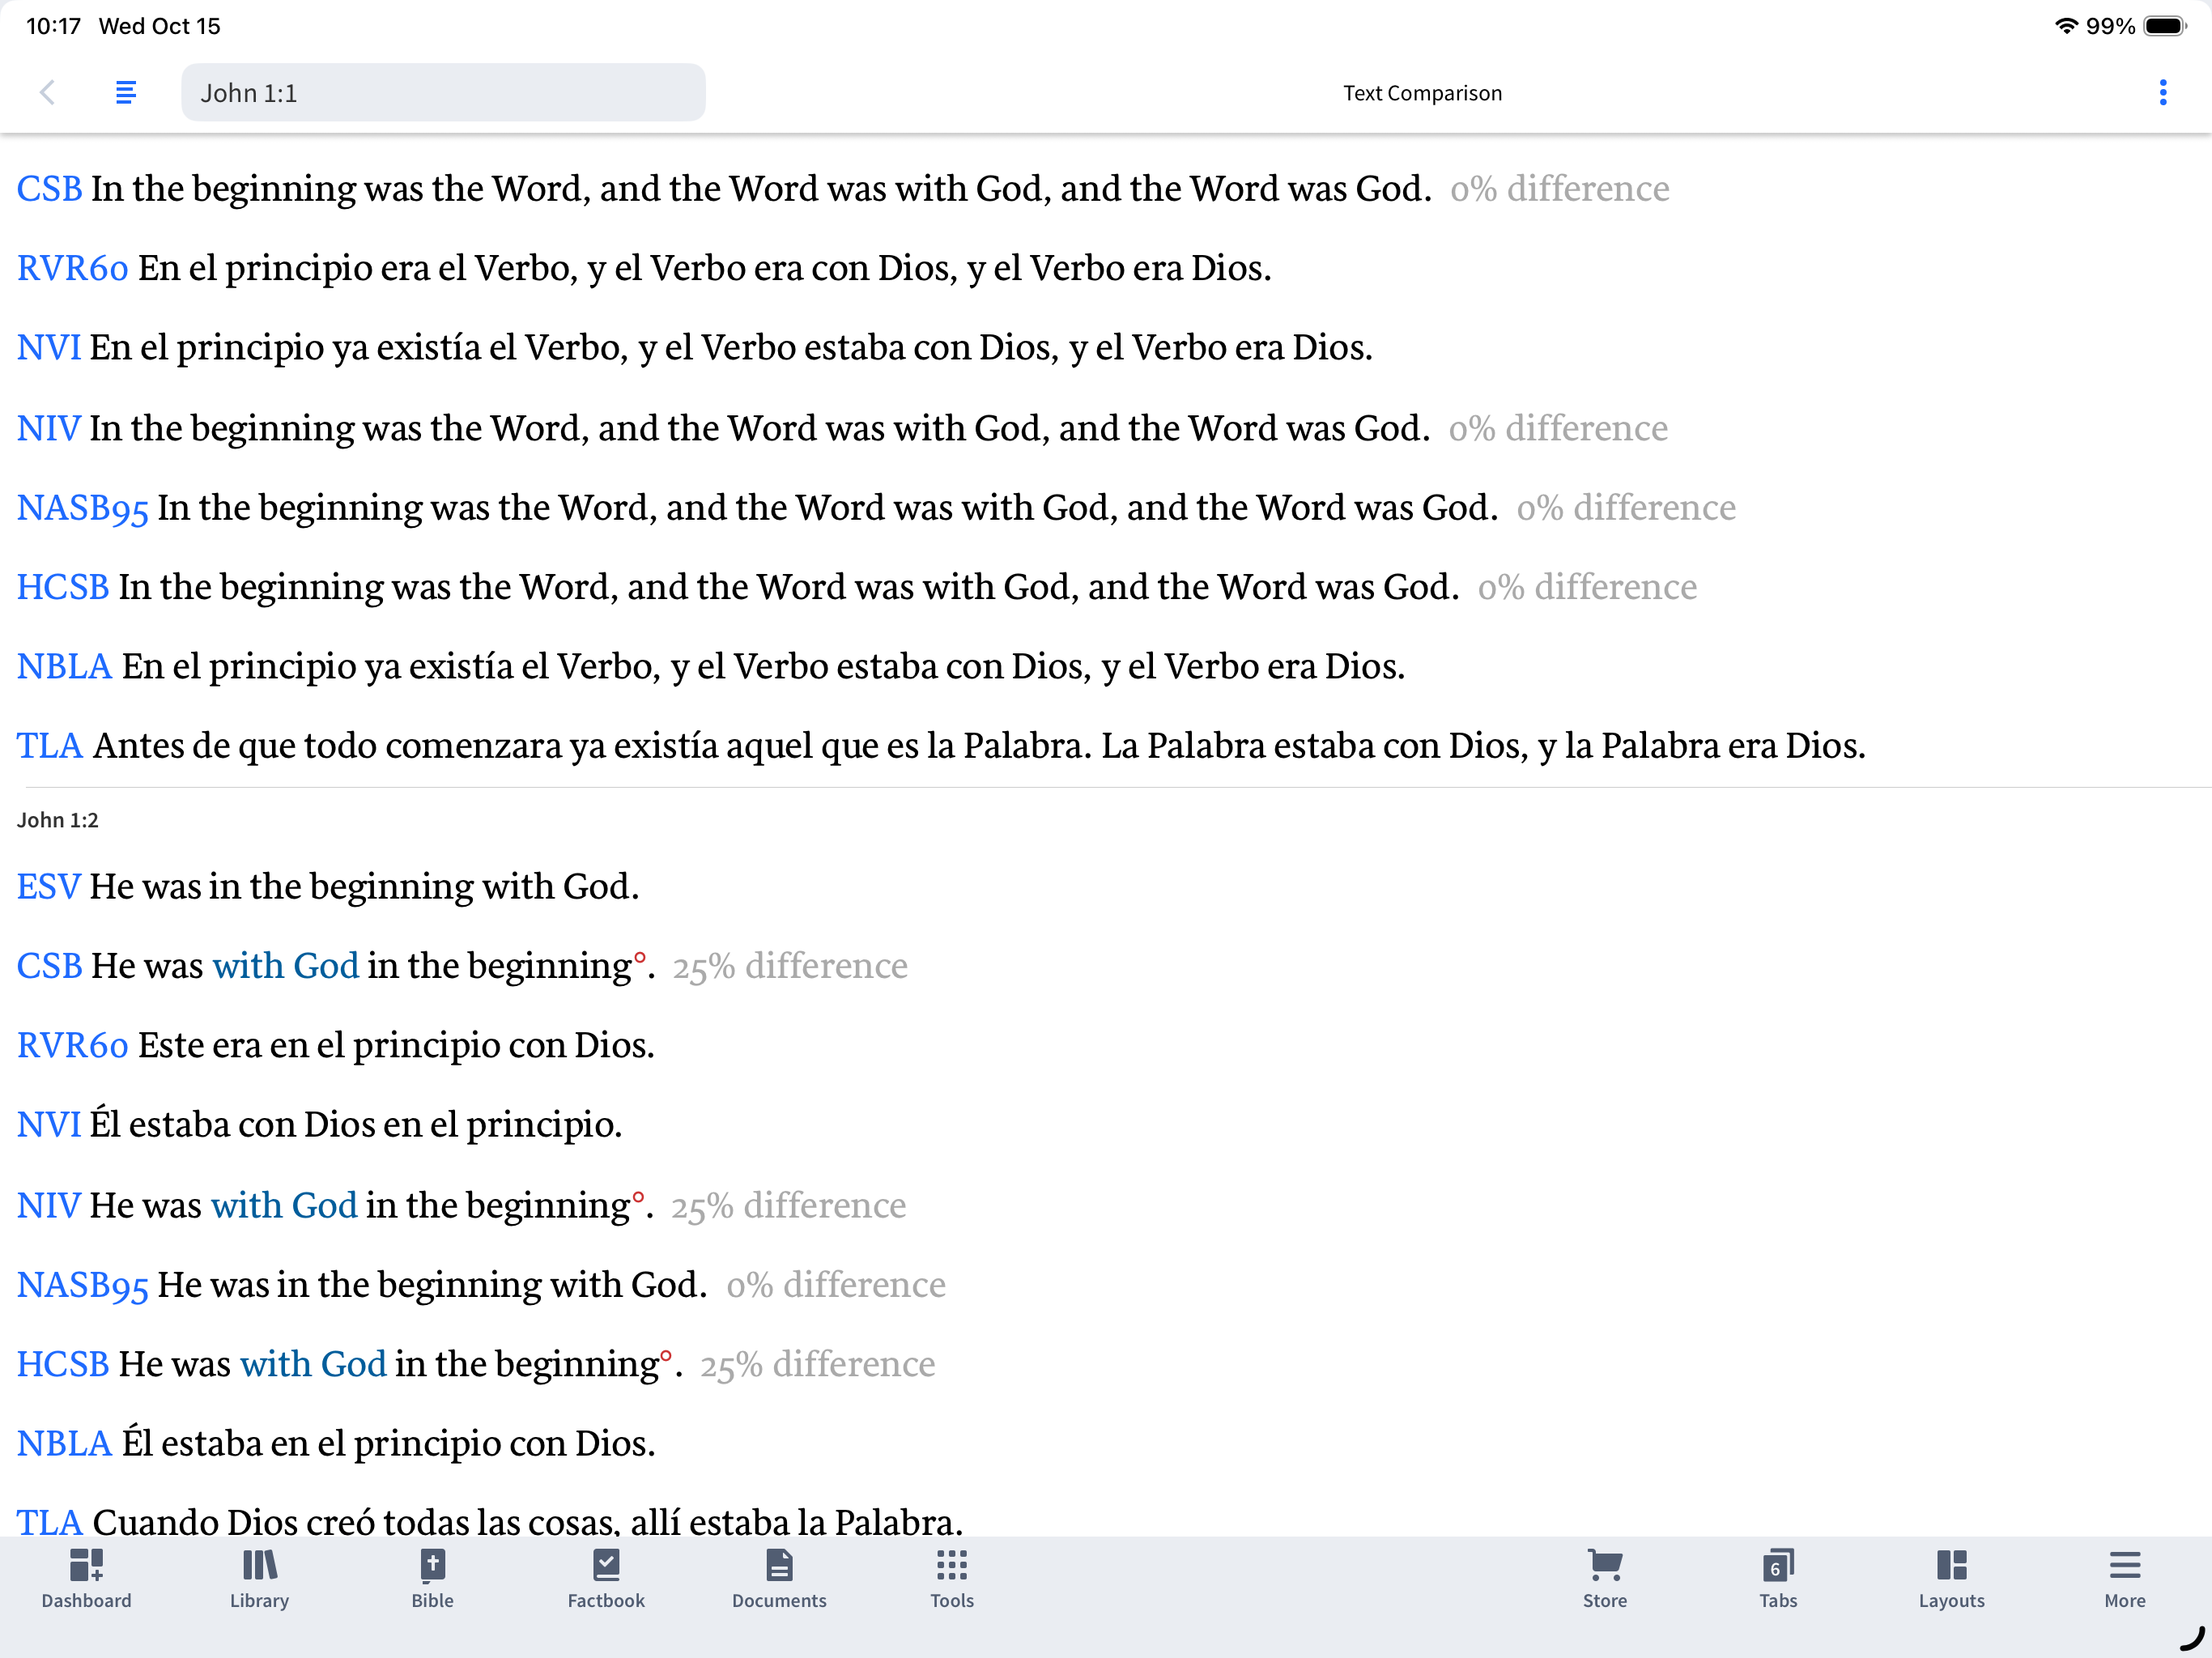This screenshot has height=1658, width=2212.
Task: Tap the Wi-Fi indicator in status bar
Action: (x=2066, y=26)
